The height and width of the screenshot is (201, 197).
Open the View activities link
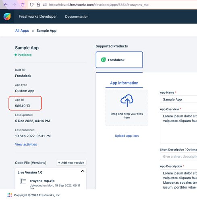point(26,144)
